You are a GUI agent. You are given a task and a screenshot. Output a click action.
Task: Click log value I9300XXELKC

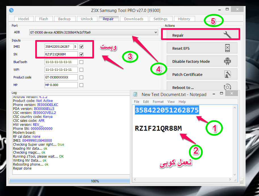(48, 105)
